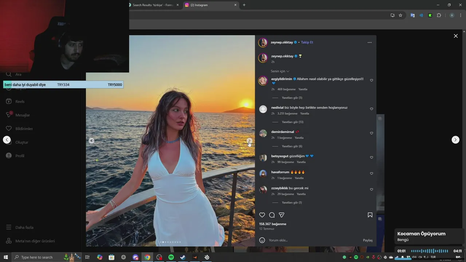Like havaforrum's comment
Viewport: 466px width, 262px height.
click(x=371, y=174)
